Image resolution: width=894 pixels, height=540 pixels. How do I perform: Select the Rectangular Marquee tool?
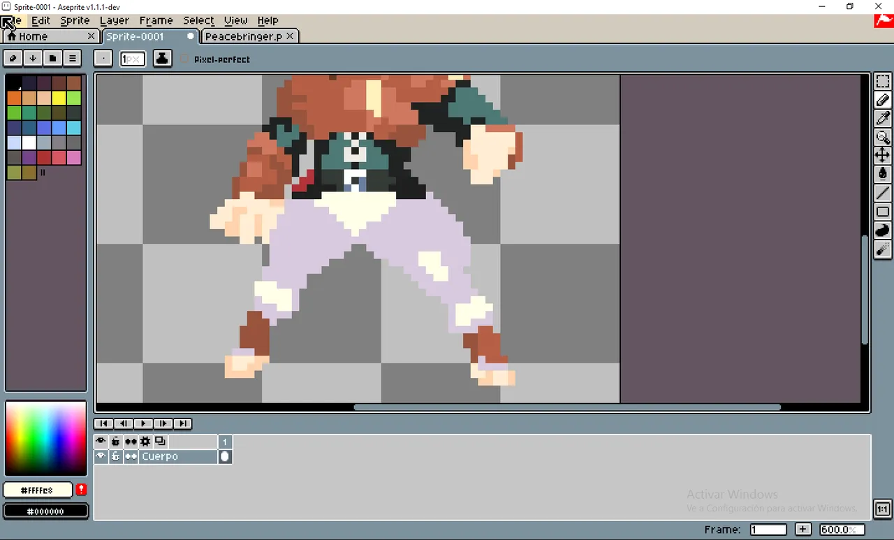pyautogui.click(x=883, y=82)
